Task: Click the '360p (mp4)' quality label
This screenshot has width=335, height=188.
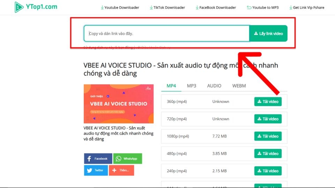Action: (x=177, y=102)
